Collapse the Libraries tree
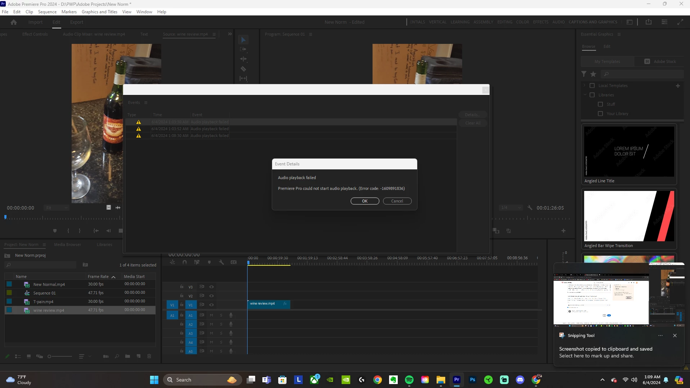Viewport: 690px width, 388px height. (x=585, y=95)
